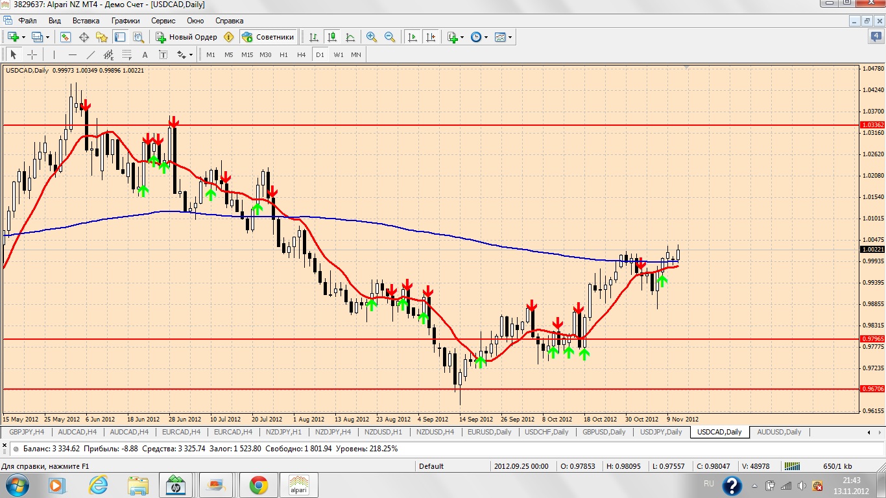886x498 pixels.
Task: Switch to EURUSD,Daily chart tab
Action: [490, 432]
